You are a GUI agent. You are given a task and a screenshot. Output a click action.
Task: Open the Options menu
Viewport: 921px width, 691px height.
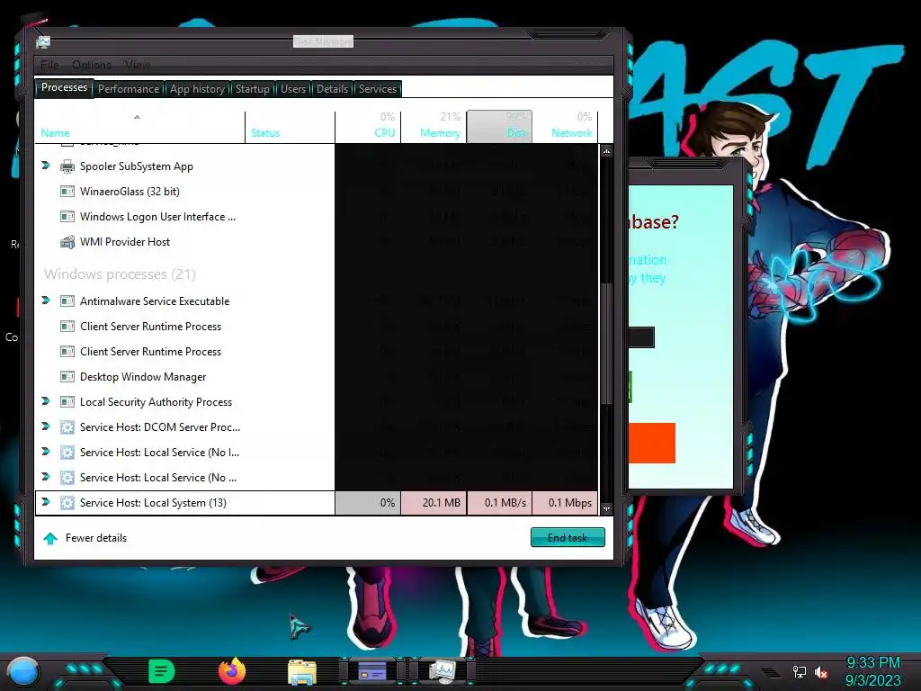click(92, 65)
